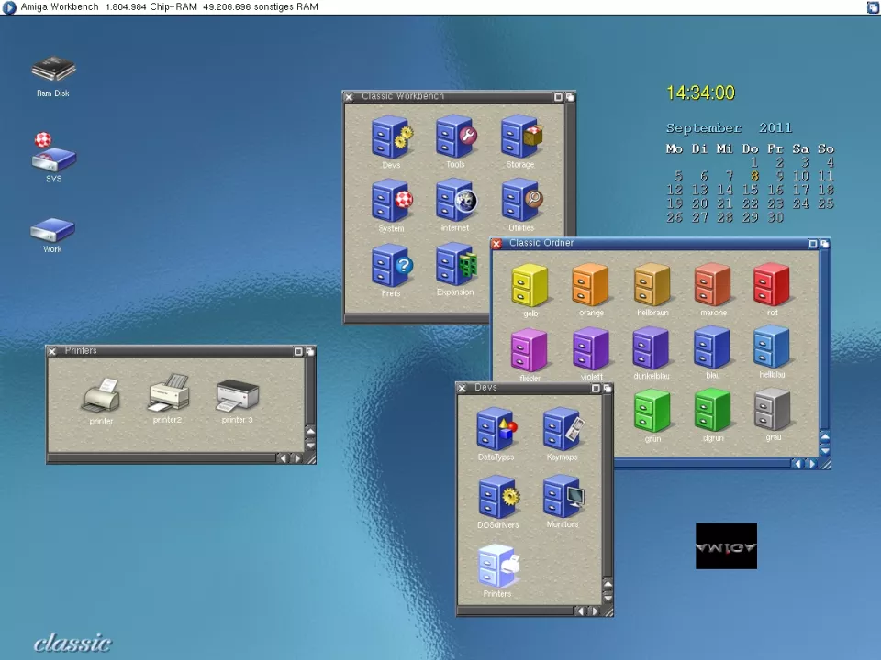Select the red 'rot' drawer icon
This screenshot has width=881, height=660.
click(x=772, y=286)
